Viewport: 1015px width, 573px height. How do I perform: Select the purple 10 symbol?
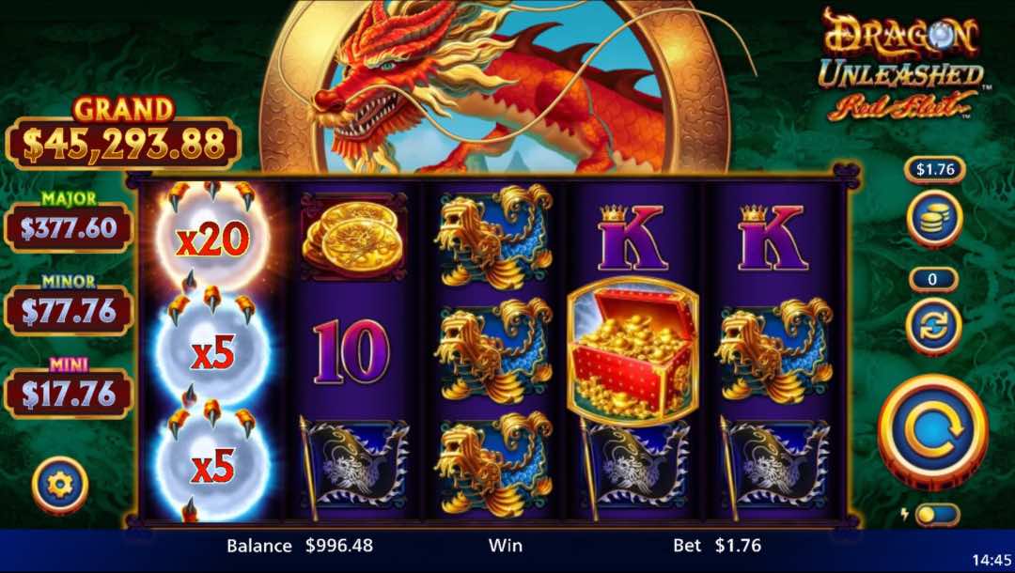coord(351,353)
